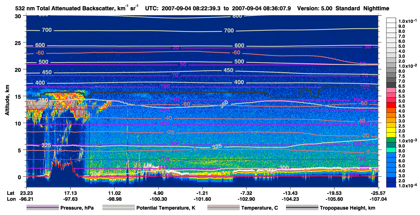The image size is (420, 215).
Task: Click the 'Temperature, C' legend entry
Action: pyautogui.click(x=259, y=208)
